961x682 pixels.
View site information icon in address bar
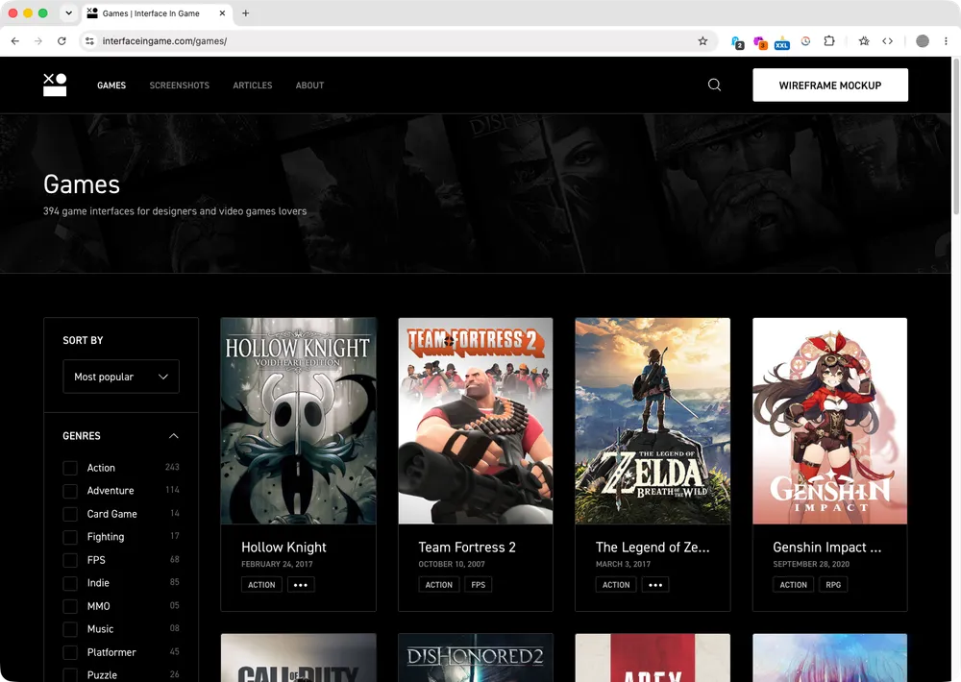[89, 41]
